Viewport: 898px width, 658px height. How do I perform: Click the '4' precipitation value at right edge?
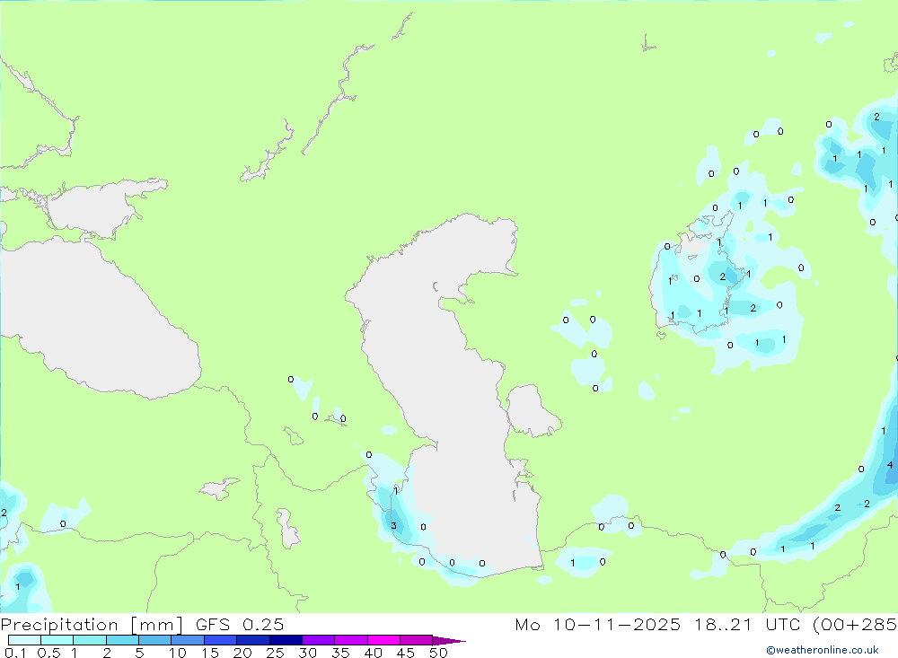tap(889, 465)
